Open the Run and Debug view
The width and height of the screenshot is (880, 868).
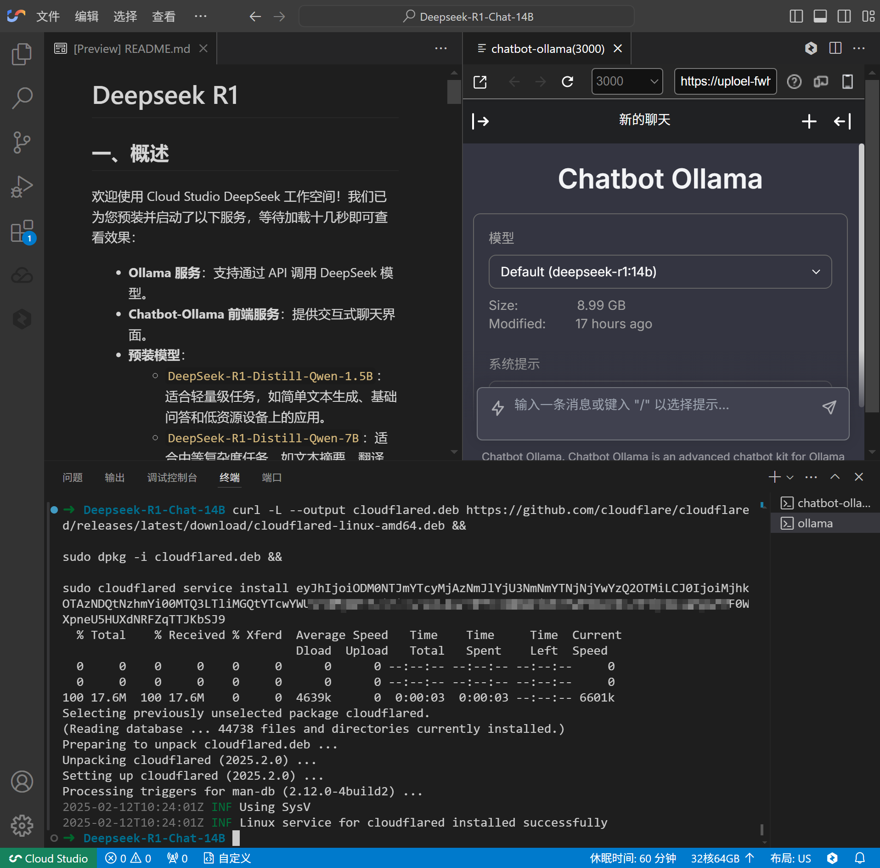pyautogui.click(x=22, y=187)
